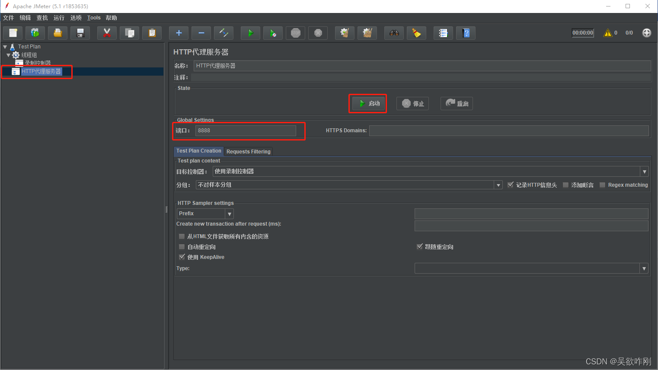Viewport: 658px width, 370px height.
Task: Toggle the 使用 KeepAlive checkbox
Action: pyautogui.click(x=182, y=257)
